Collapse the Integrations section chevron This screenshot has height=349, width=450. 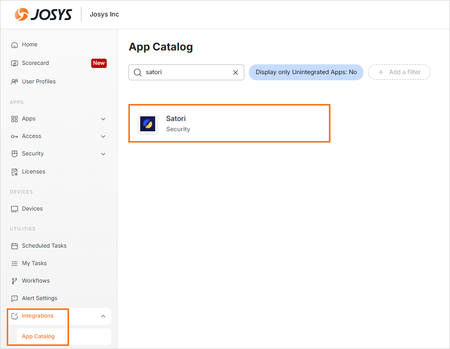tap(103, 316)
